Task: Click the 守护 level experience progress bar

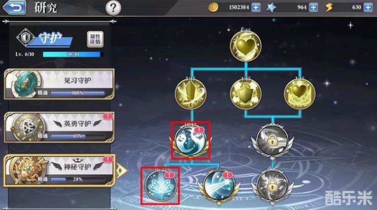Action: coord(73,54)
